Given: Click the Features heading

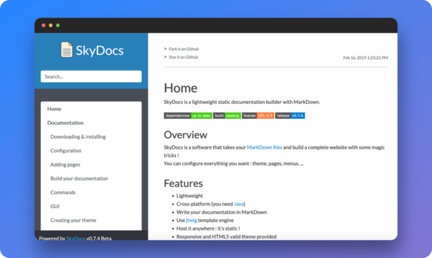Looking at the screenshot, I should pyautogui.click(x=183, y=183).
